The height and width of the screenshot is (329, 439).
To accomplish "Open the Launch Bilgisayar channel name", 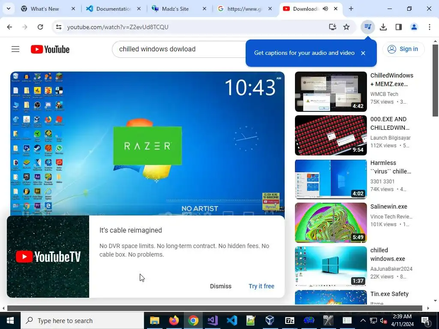I will [x=391, y=138].
